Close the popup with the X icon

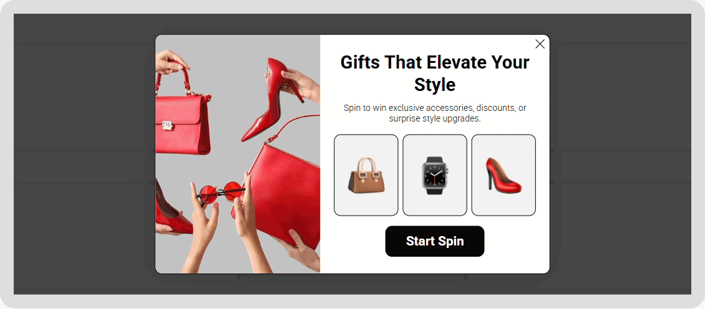tap(540, 44)
